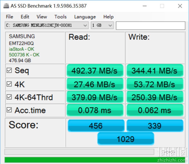Expand the SAMSUNG drive selection dropdown

pyautogui.click(x=47, y=25)
